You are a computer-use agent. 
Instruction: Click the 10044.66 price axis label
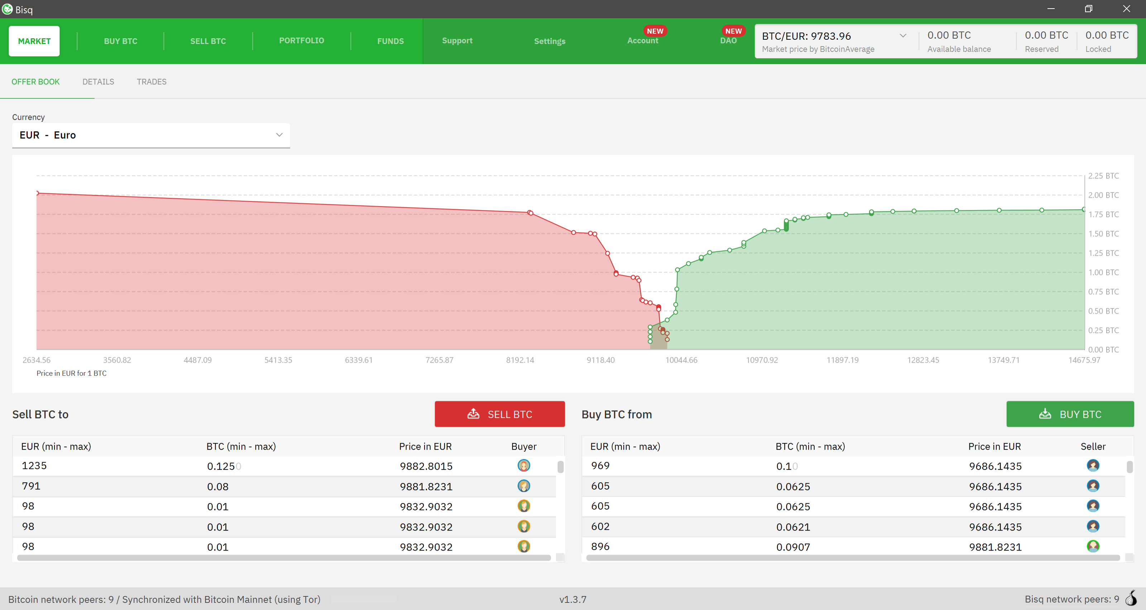point(681,360)
